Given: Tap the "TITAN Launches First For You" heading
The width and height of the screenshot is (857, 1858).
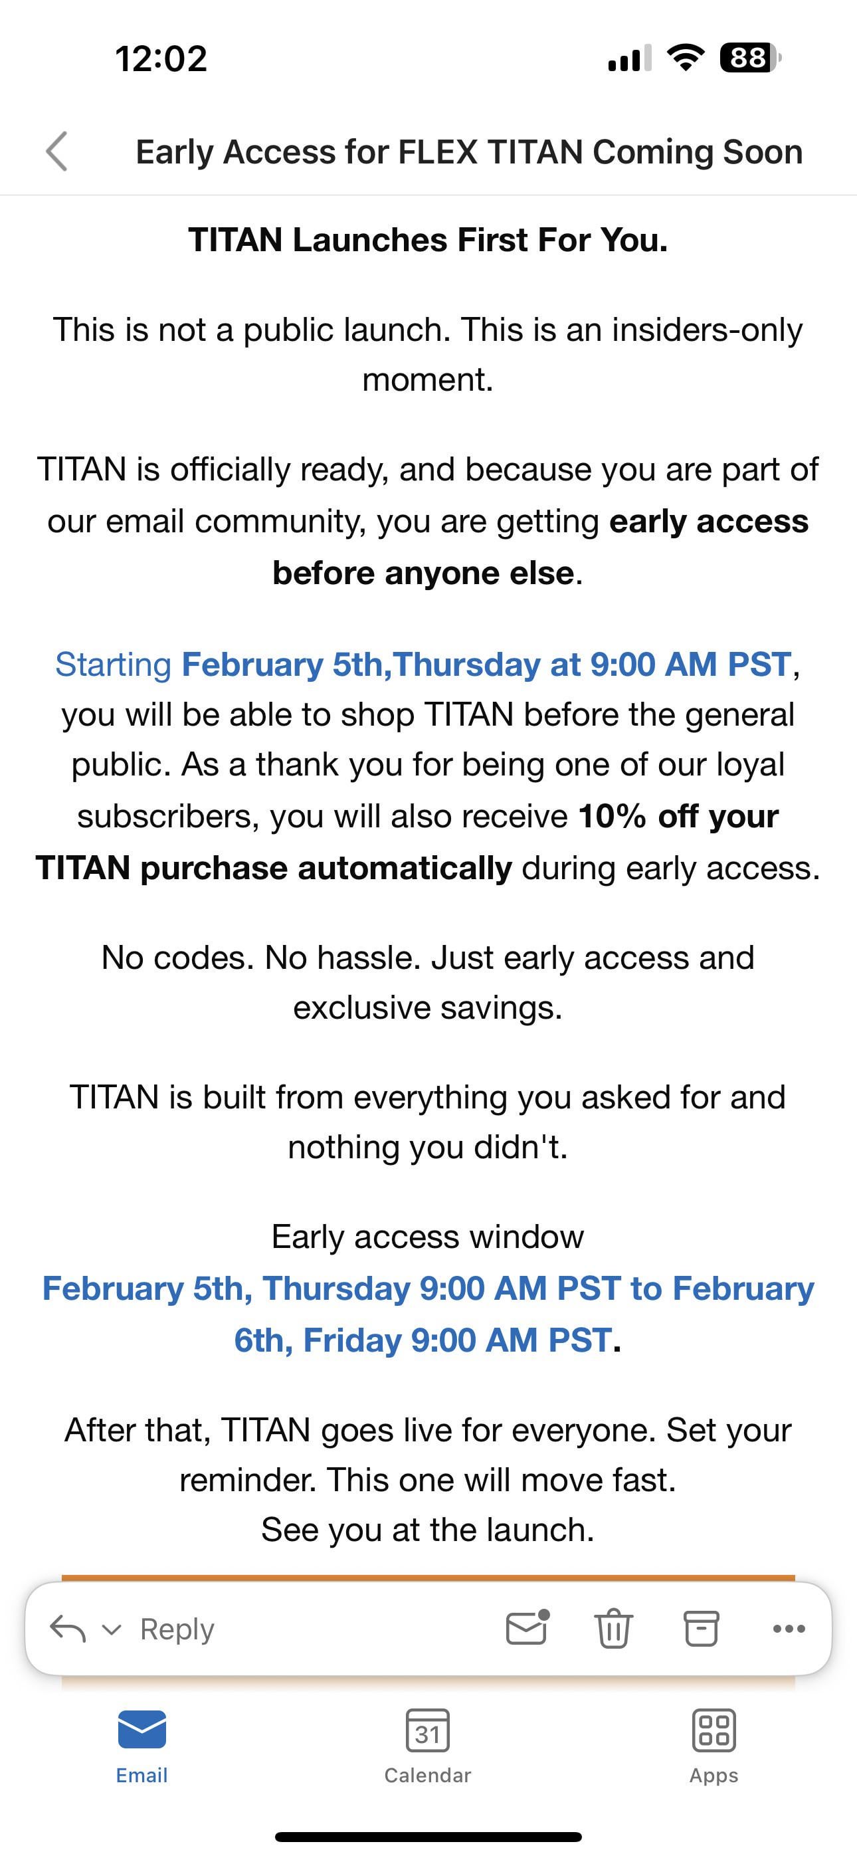Looking at the screenshot, I should click(x=428, y=240).
